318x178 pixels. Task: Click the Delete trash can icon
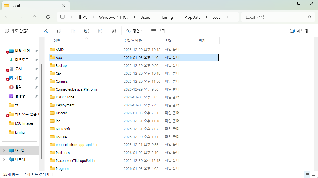tap(114, 31)
